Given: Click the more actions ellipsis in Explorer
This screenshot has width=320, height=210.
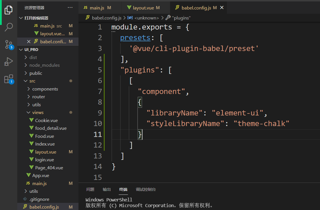Looking at the screenshot, I should [x=70, y=7].
